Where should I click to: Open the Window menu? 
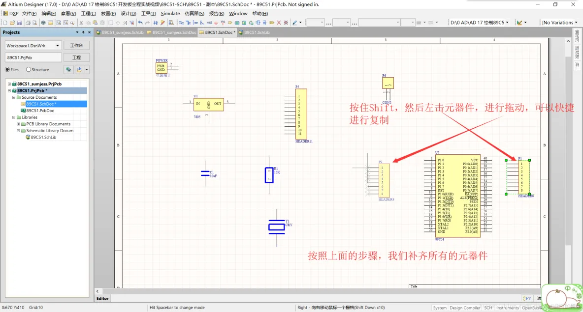click(238, 13)
